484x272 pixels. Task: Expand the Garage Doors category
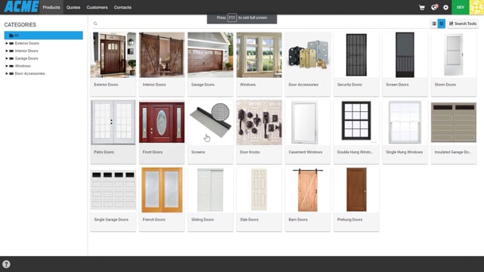7,58
